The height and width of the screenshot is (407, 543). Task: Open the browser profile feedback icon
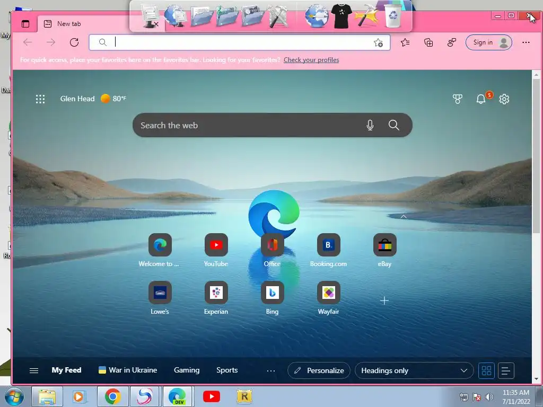452,42
